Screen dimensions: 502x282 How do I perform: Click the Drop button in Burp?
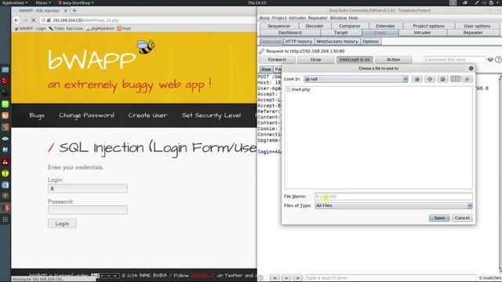[x=315, y=60]
